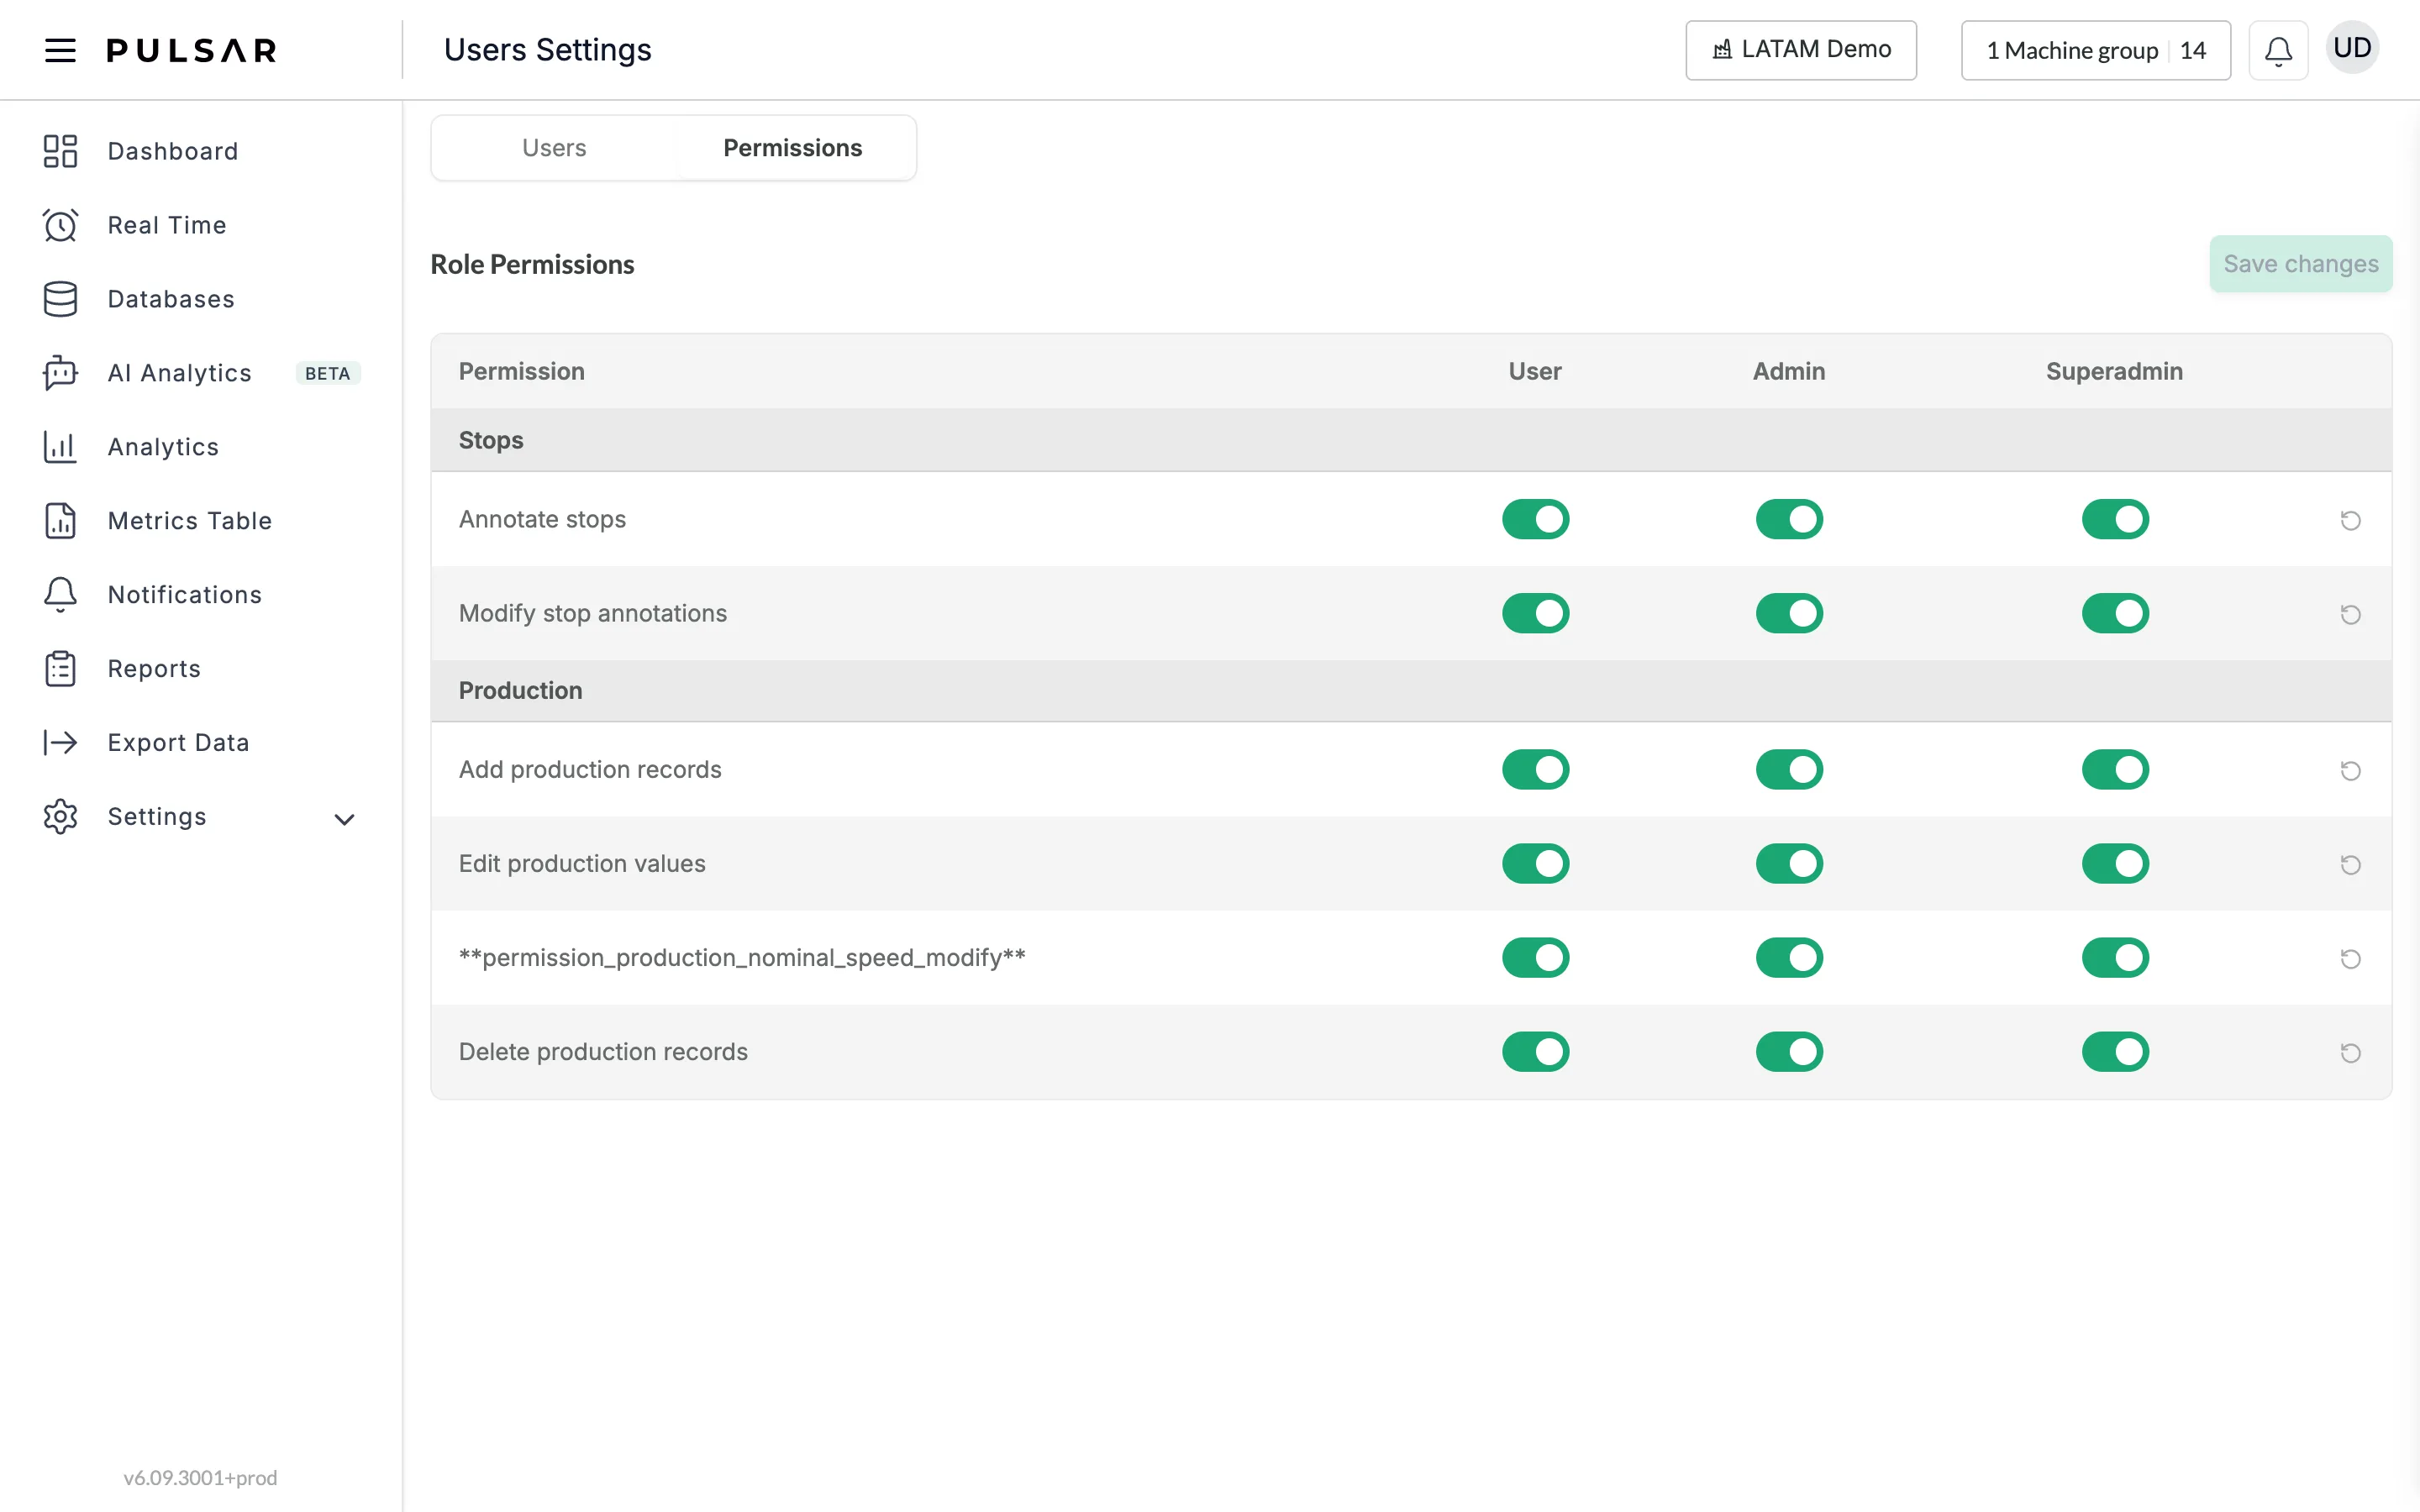The image size is (2420, 1512).
Task: Click the Analytics bar chart icon
Action: (60, 447)
